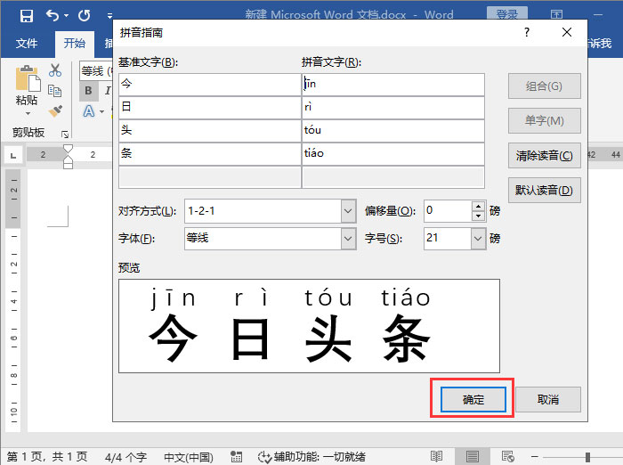Open the Quick Access Toolbar customize arrow
This screenshot has width=623, height=465.
point(109,16)
